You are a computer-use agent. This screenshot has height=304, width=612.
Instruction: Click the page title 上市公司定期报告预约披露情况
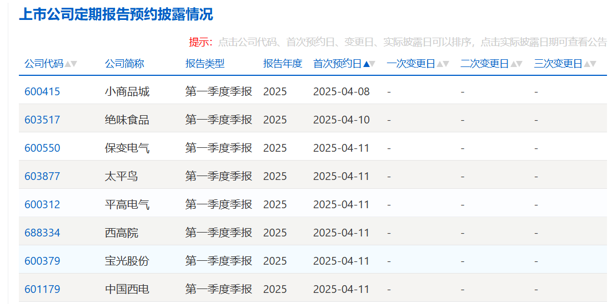tap(116, 14)
